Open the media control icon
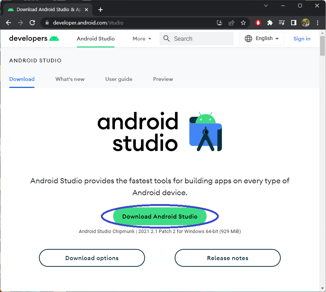Screen dimensions: 326x292 pos(282,23)
